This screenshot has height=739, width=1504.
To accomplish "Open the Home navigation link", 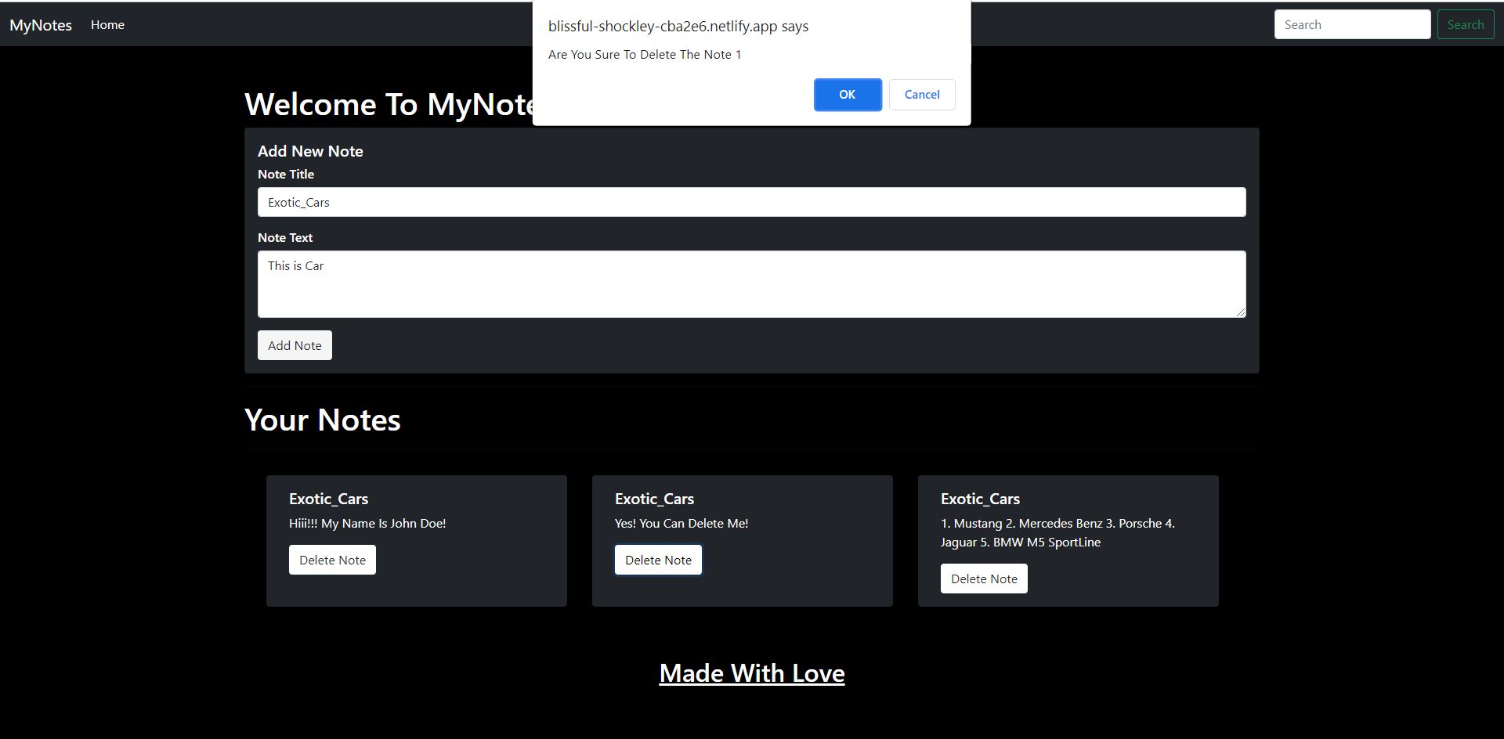I will point(107,25).
